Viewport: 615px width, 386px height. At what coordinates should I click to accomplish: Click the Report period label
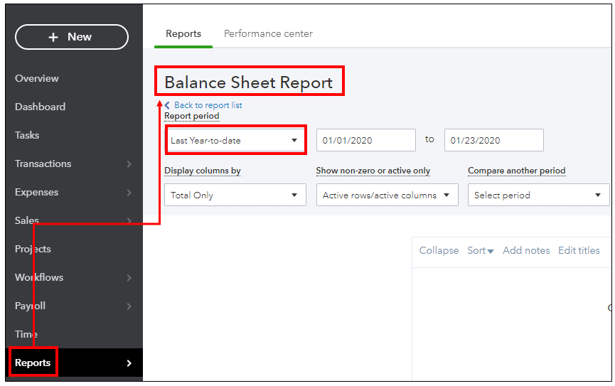point(192,116)
